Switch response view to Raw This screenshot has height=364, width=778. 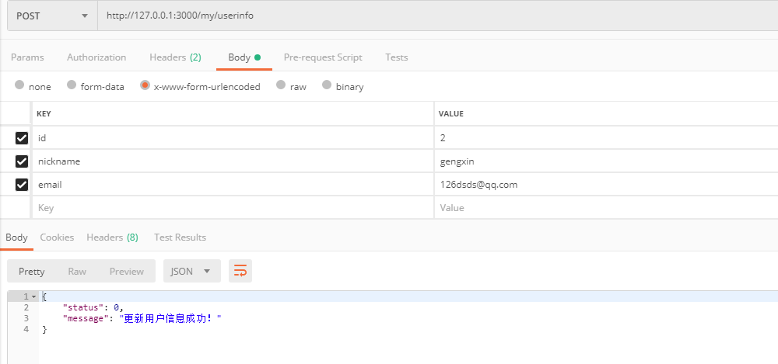click(x=77, y=272)
